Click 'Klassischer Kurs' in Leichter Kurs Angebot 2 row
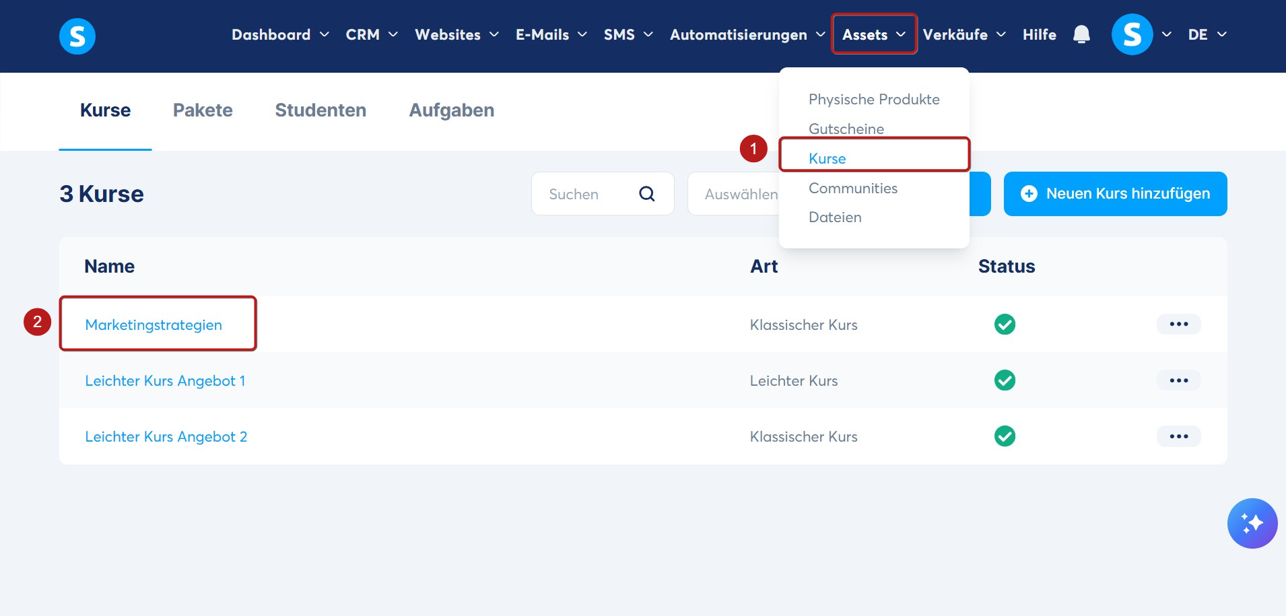Viewport: 1286px width, 616px height. tap(804, 436)
